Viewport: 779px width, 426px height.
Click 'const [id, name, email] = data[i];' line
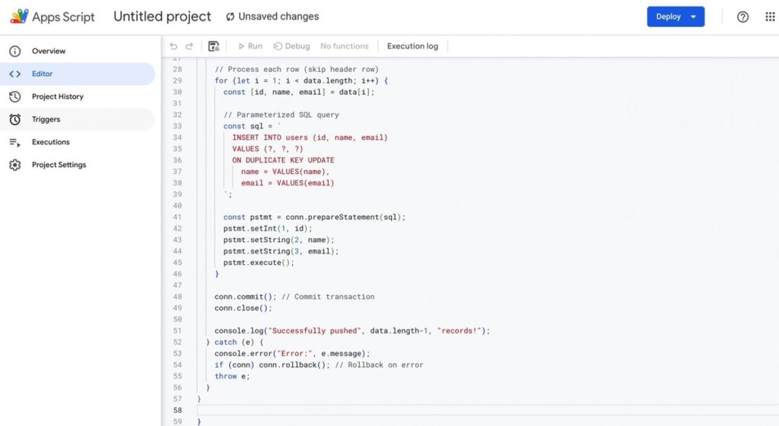coord(299,92)
